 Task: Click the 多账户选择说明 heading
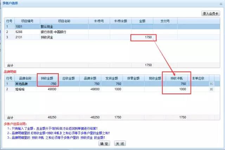tap(15, 124)
